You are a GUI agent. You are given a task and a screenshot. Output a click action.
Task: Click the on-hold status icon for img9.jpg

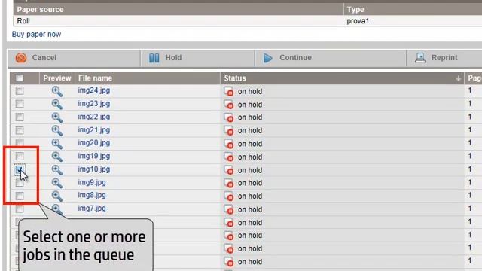228,183
